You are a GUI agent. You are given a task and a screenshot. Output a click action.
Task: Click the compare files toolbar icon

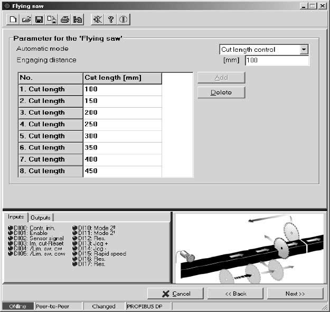tap(78, 20)
